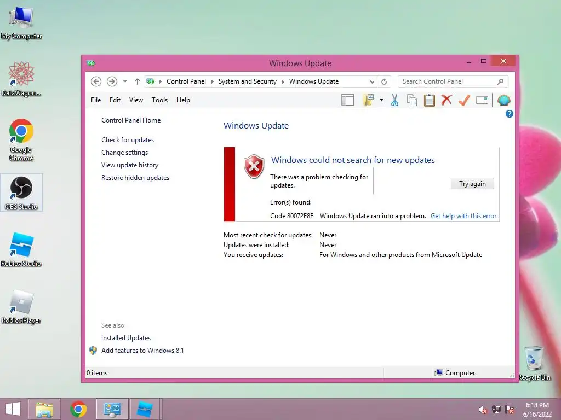Image resolution: width=561 pixels, height=420 pixels.
Task: Open Change settings
Action: point(124,153)
